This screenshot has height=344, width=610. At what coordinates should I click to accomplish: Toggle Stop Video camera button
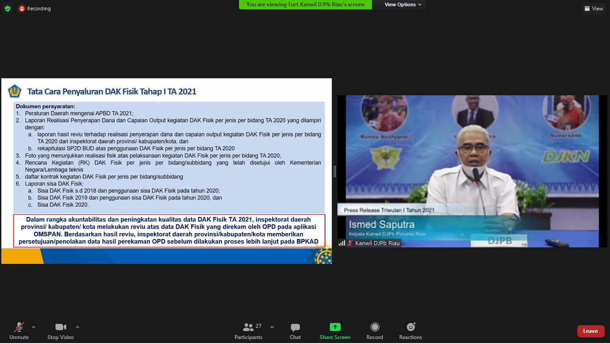tap(60, 331)
